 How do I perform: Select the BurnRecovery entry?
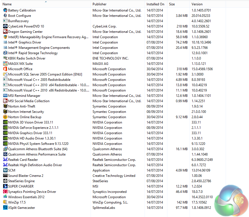(18, 21)
